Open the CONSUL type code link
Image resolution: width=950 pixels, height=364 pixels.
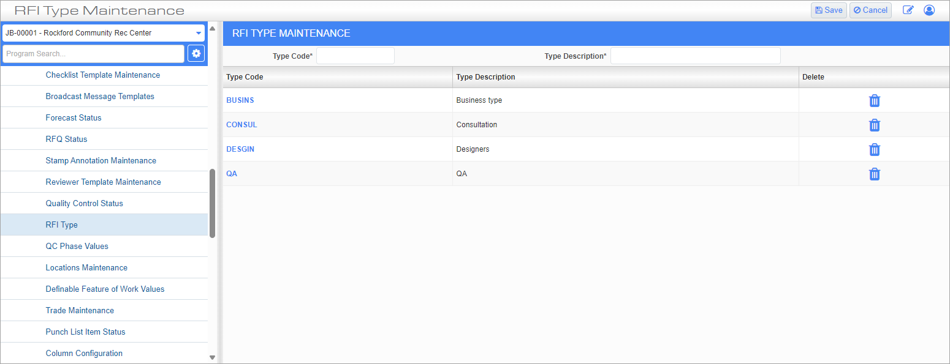[x=241, y=125]
